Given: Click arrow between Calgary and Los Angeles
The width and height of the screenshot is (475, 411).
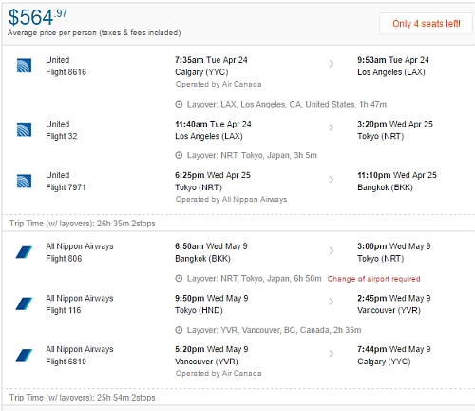Looking at the screenshot, I should 332,64.
